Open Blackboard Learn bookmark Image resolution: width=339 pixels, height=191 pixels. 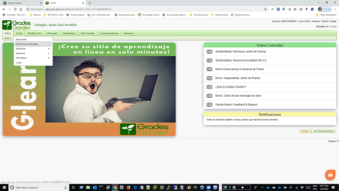coord(125,15)
